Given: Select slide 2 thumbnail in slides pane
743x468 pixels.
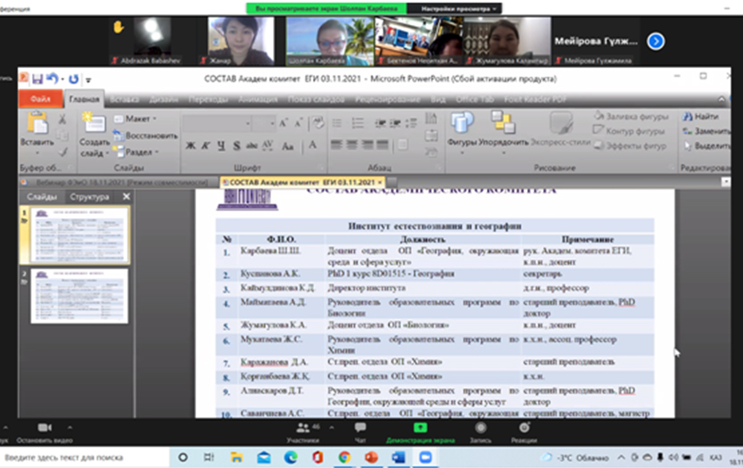Looking at the screenshot, I should (78, 296).
